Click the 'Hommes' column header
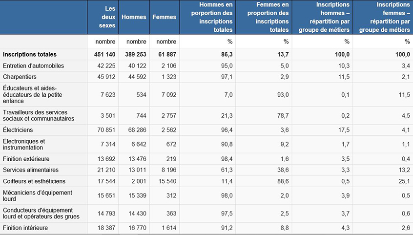Image resolution: width=413 pixels, height=235 pixels. point(134,17)
